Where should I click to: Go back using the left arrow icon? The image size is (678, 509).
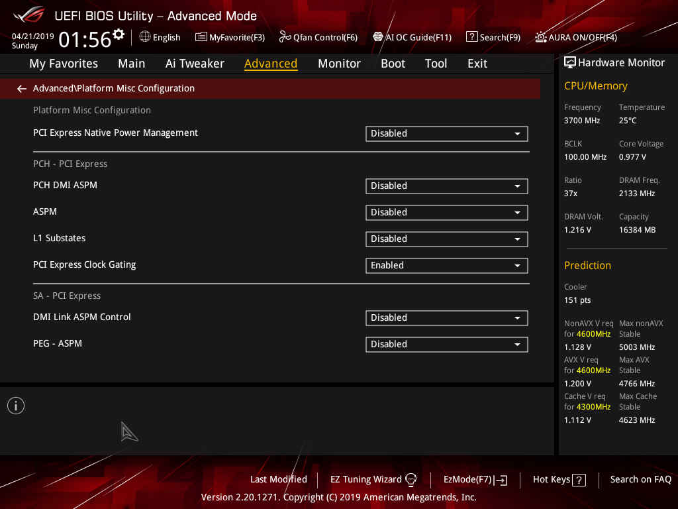22,89
